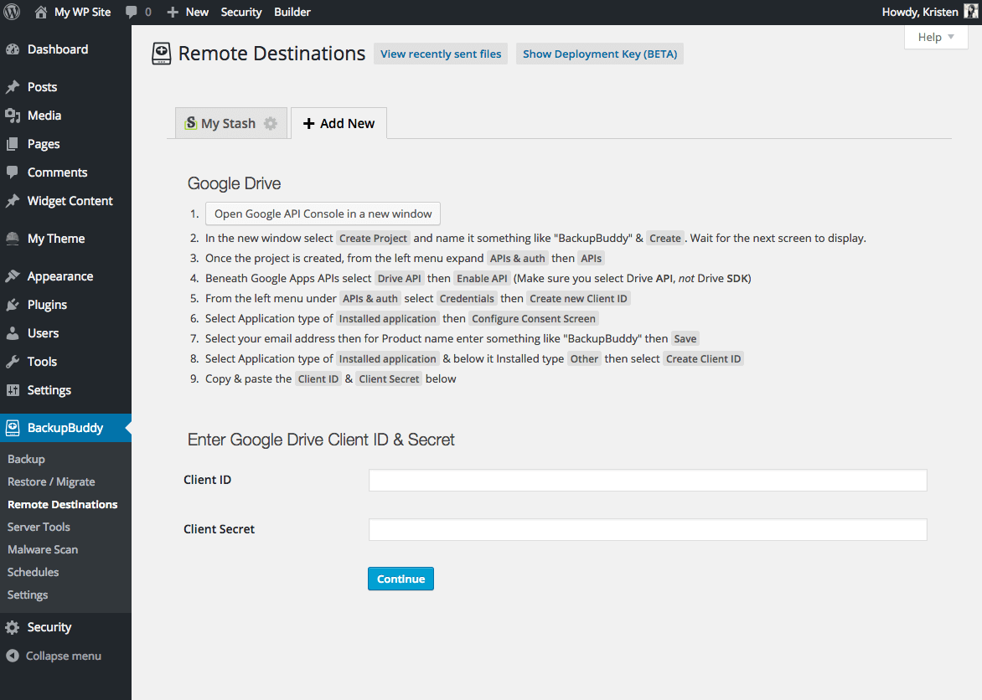Screen dimensions: 982x700
Task: Collapse the admin sidebar menu
Action: [54, 656]
